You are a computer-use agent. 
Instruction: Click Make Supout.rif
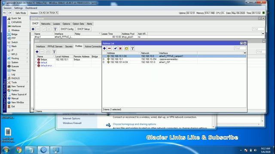[19, 95]
